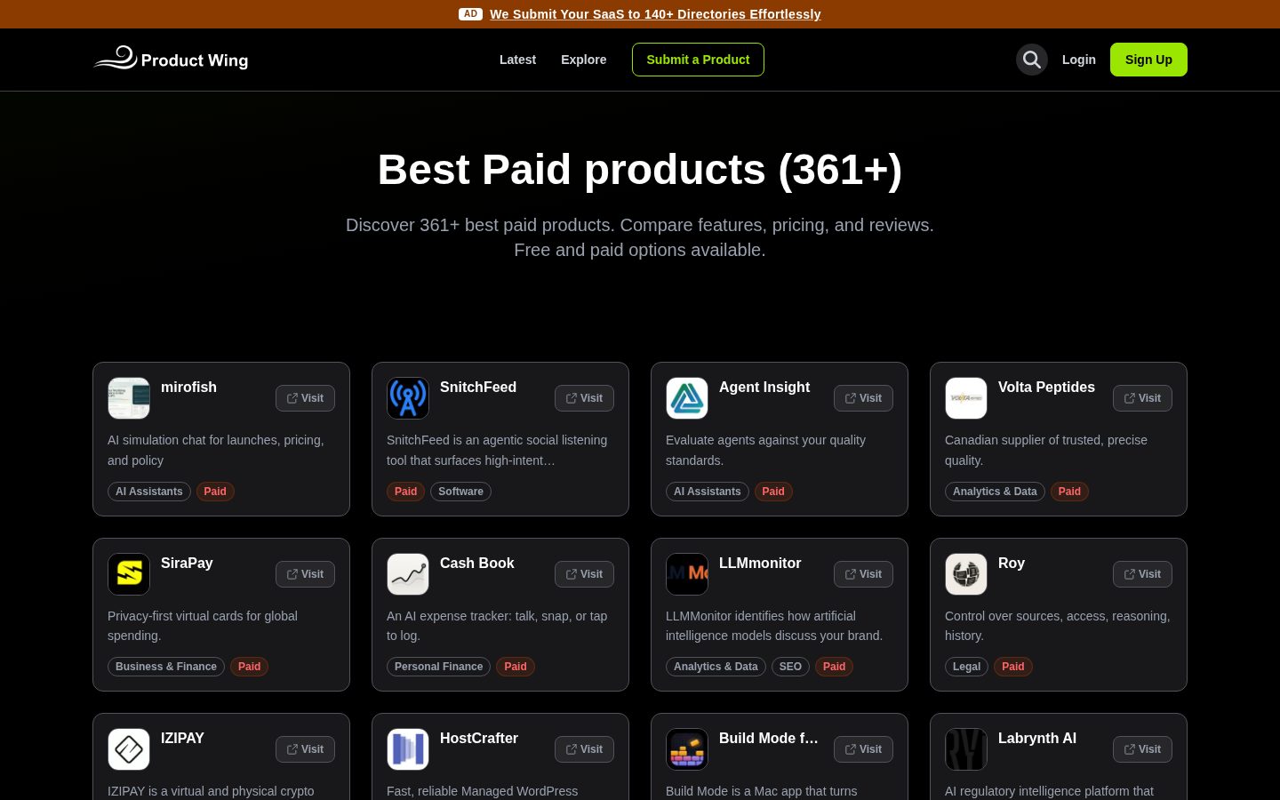Open the SnitchFeed title link
Image resolution: width=1280 pixels, height=800 pixels.
(478, 388)
